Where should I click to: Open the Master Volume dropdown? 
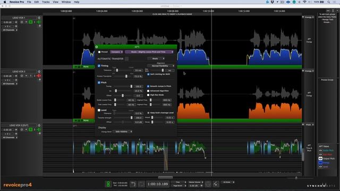click(x=195, y=182)
